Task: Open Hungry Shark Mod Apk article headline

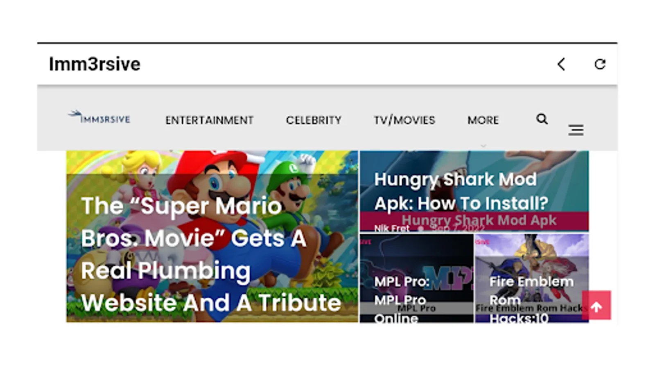Action: coord(461,191)
